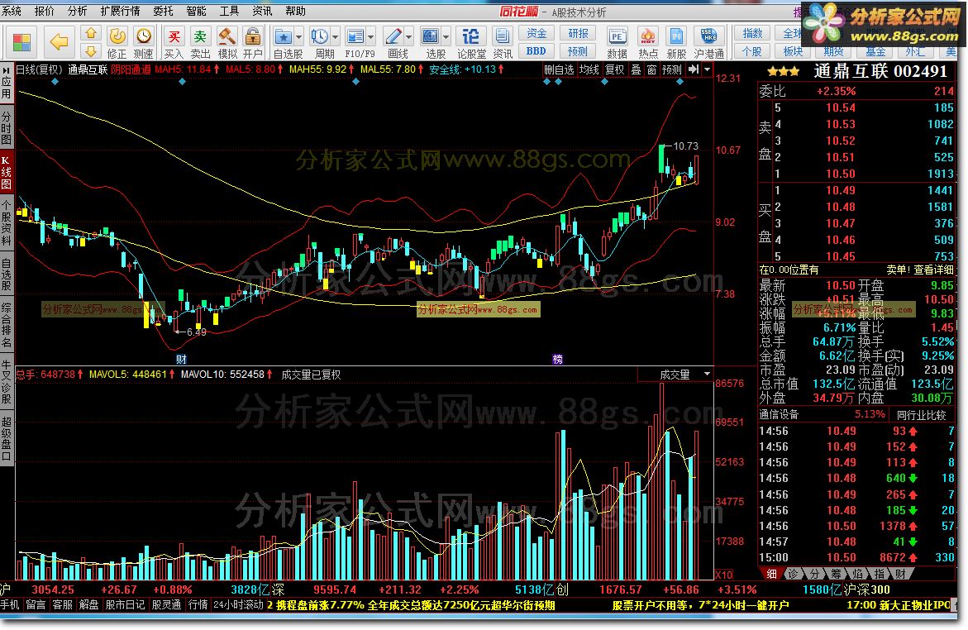Click the 卖单! 查看详细 link

[920, 270]
